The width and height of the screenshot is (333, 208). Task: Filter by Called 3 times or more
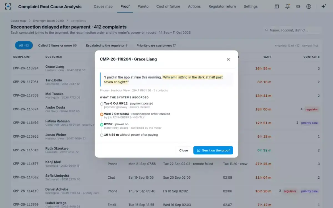tap(57, 45)
